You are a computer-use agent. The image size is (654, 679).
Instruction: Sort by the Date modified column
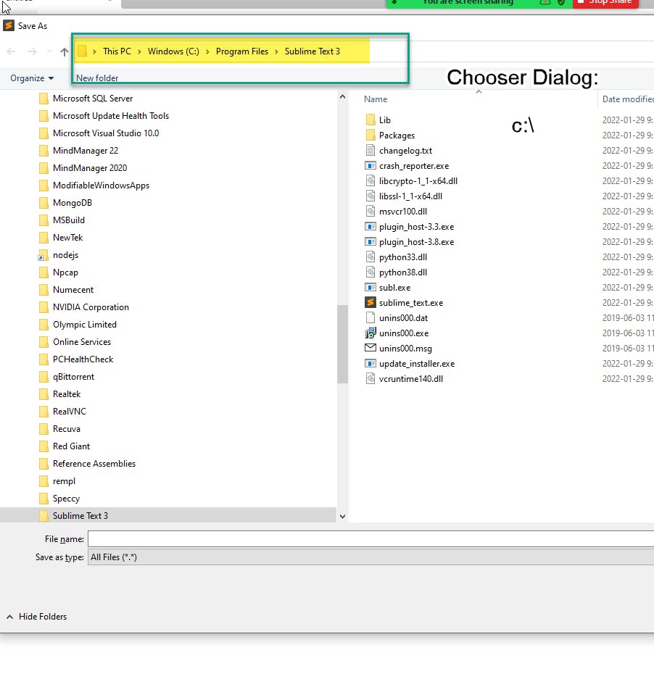point(628,99)
